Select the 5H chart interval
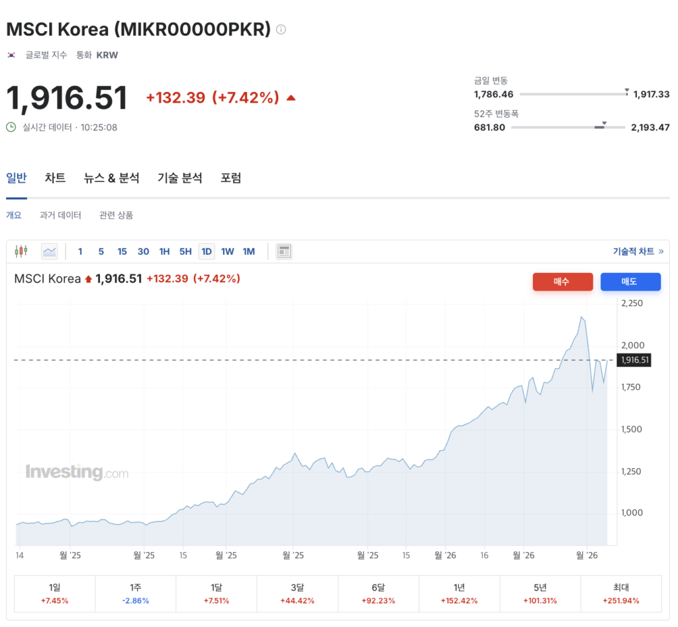The width and height of the screenshot is (678, 627). pyautogui.click(x=185, y=252)
